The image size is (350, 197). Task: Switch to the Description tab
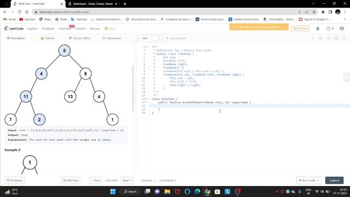tap(16, 38)
